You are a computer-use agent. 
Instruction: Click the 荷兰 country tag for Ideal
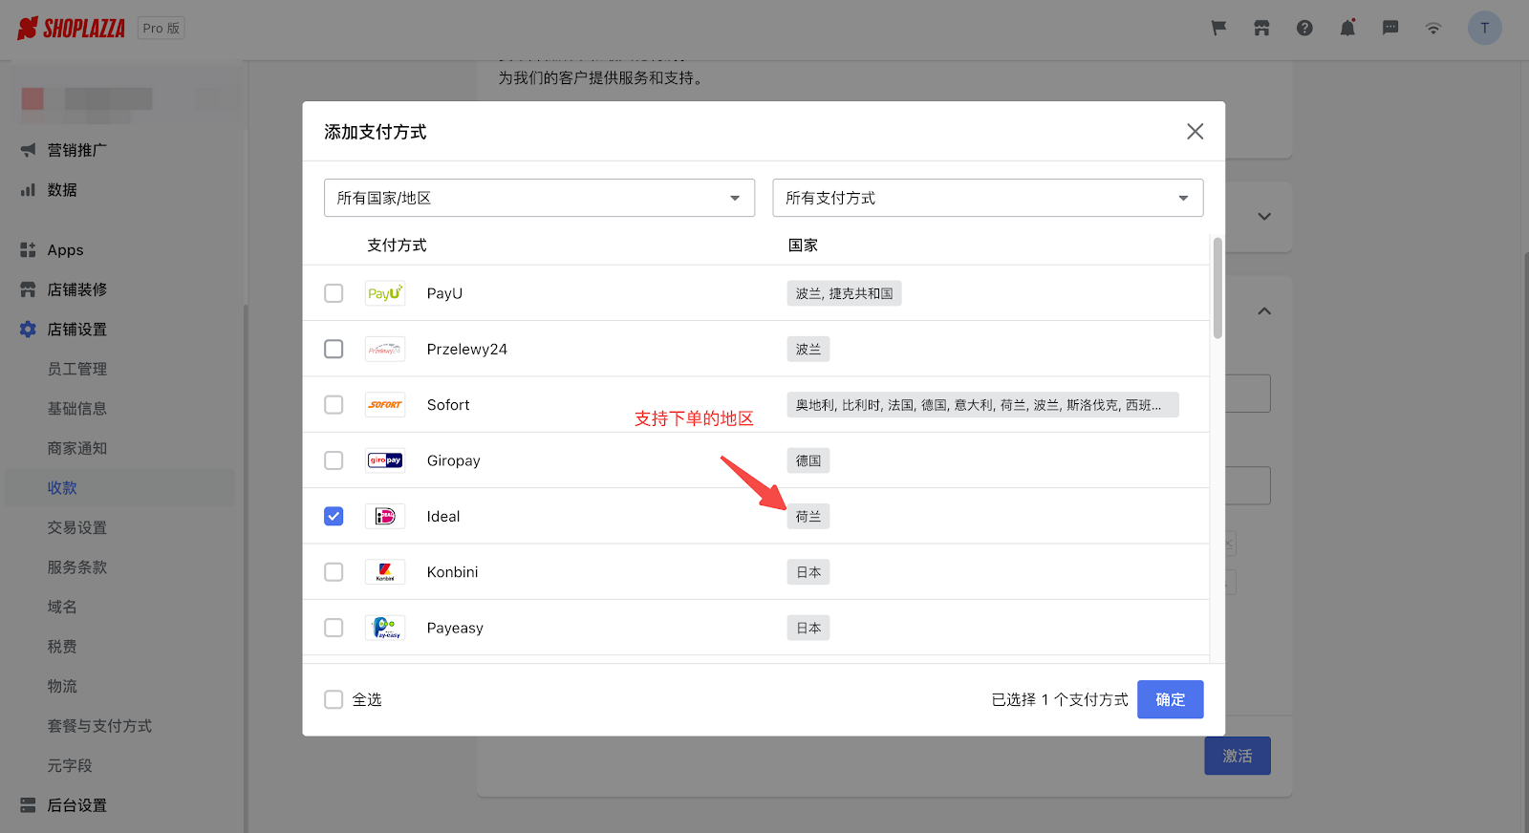(808, 517)
